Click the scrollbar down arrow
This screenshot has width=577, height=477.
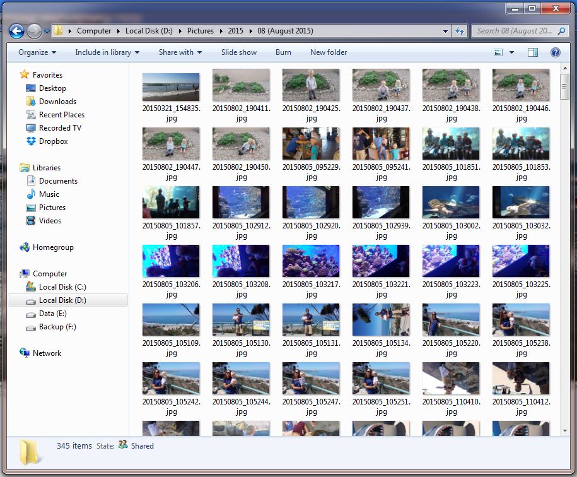[x=564, y=430]
